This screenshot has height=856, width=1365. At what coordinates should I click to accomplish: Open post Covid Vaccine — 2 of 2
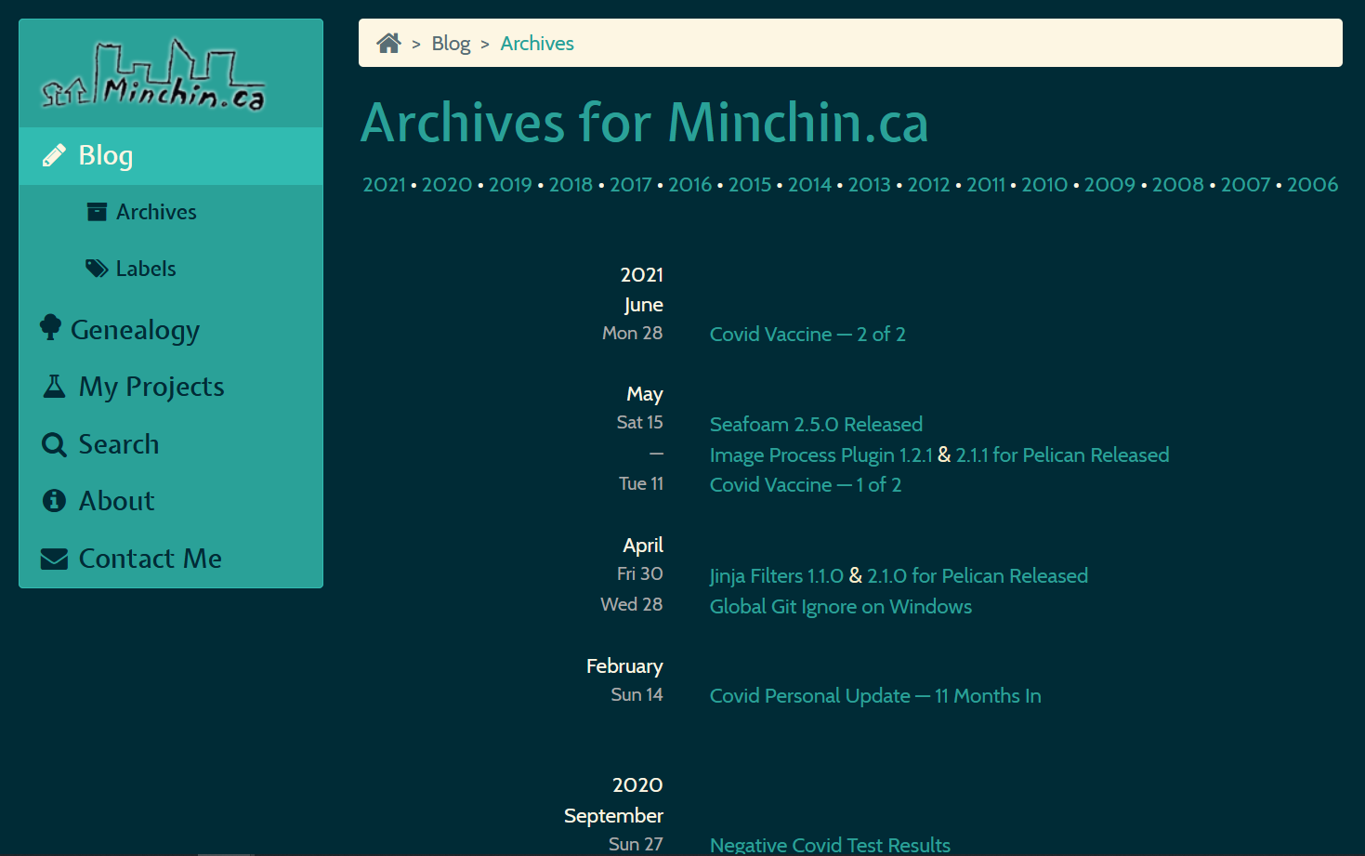coord(807,334)
